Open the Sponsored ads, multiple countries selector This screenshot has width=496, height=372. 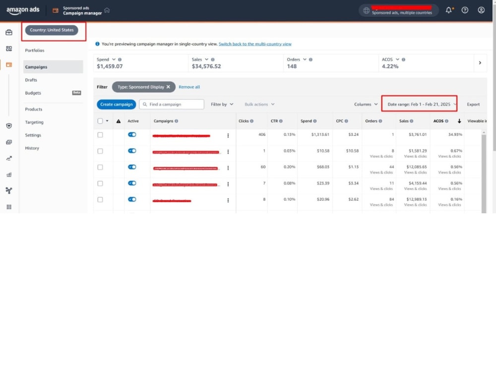coord(398,10)
